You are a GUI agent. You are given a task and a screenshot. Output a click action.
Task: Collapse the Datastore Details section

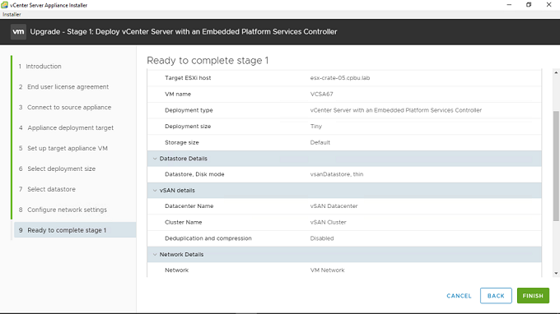click(155, 159)
